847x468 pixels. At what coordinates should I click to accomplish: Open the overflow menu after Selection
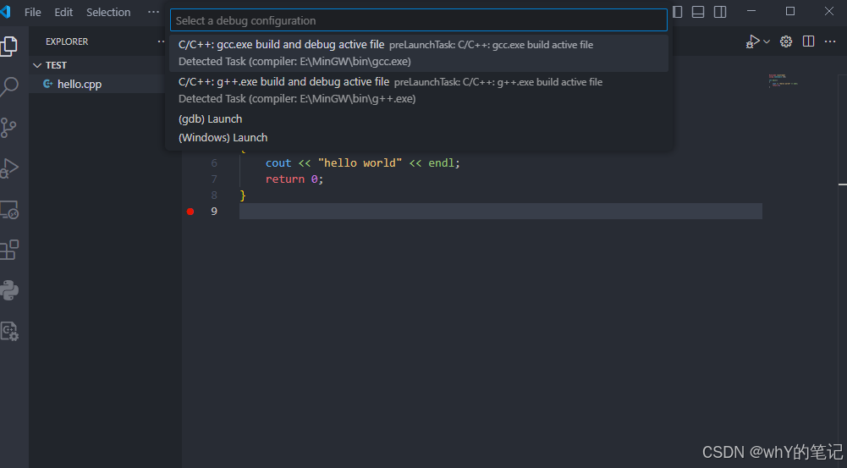pos(153,12)
